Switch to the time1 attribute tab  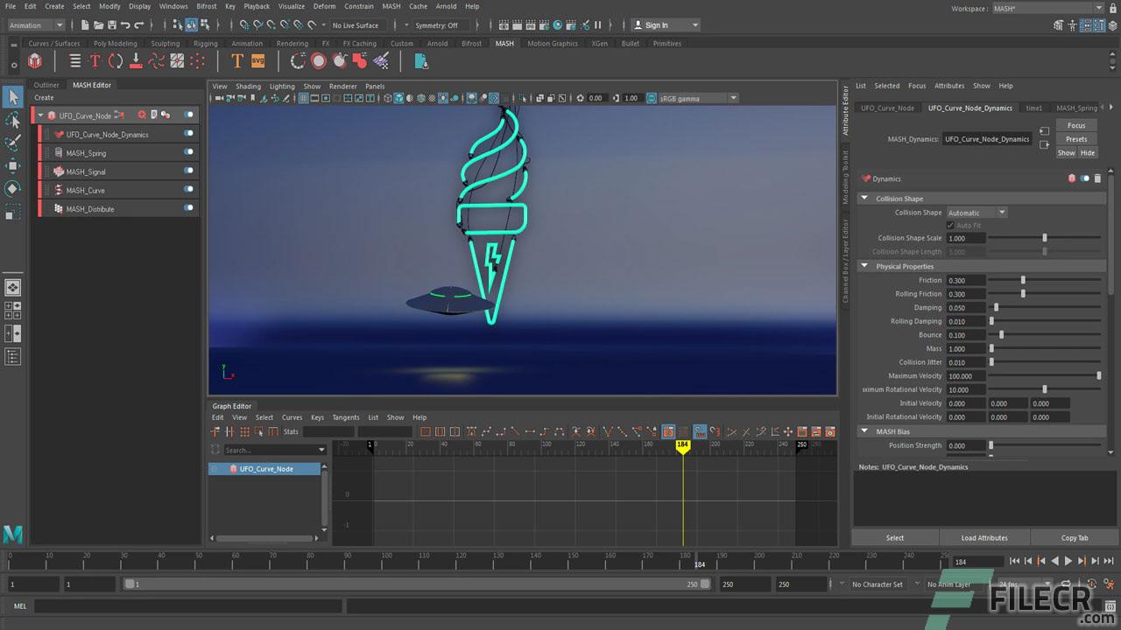point(1034,108)
